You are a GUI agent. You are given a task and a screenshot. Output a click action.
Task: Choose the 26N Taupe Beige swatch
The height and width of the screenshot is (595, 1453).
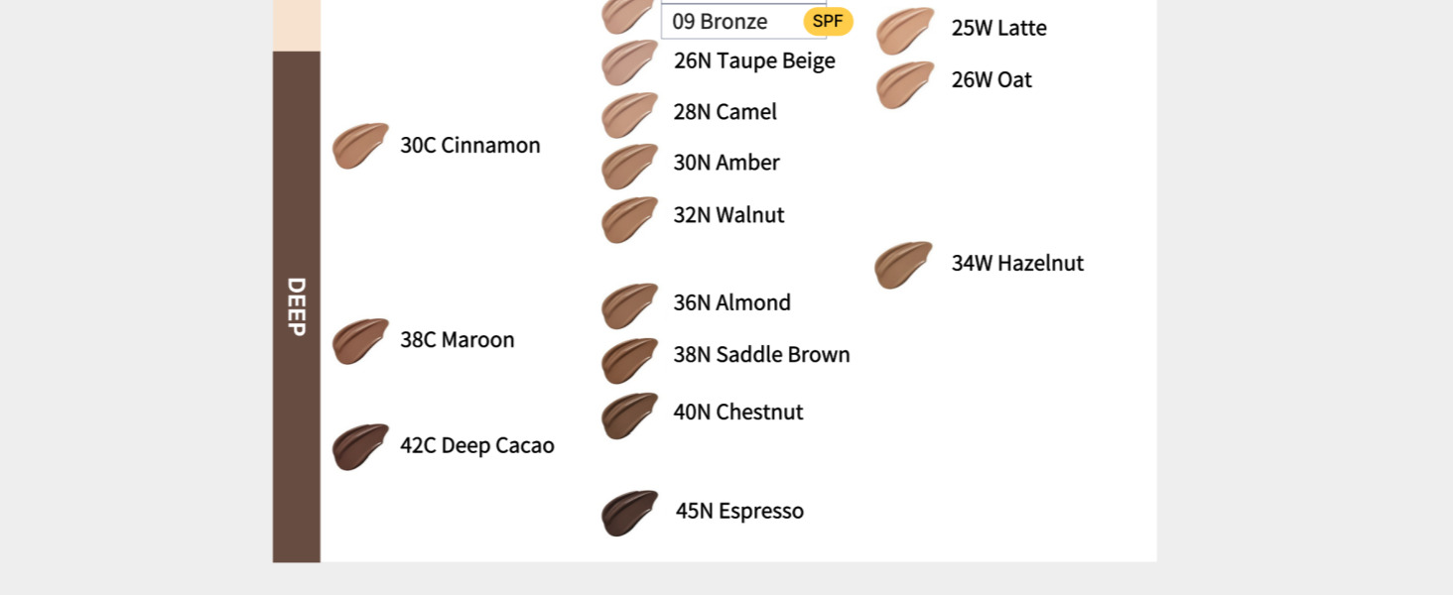click(629, 62)
